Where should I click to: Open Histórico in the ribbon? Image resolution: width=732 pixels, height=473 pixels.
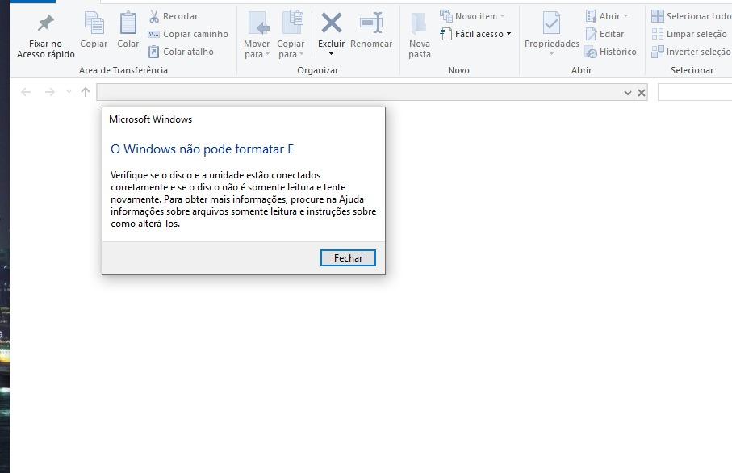[x=611, y=52]
